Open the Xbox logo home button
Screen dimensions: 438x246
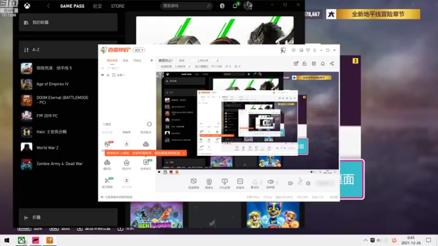click(x=27, y=5)
